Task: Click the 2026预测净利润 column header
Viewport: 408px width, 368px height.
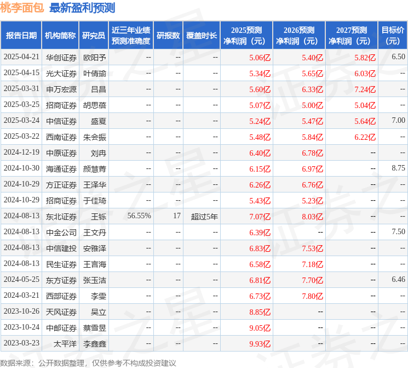Action: pos(299,36)
